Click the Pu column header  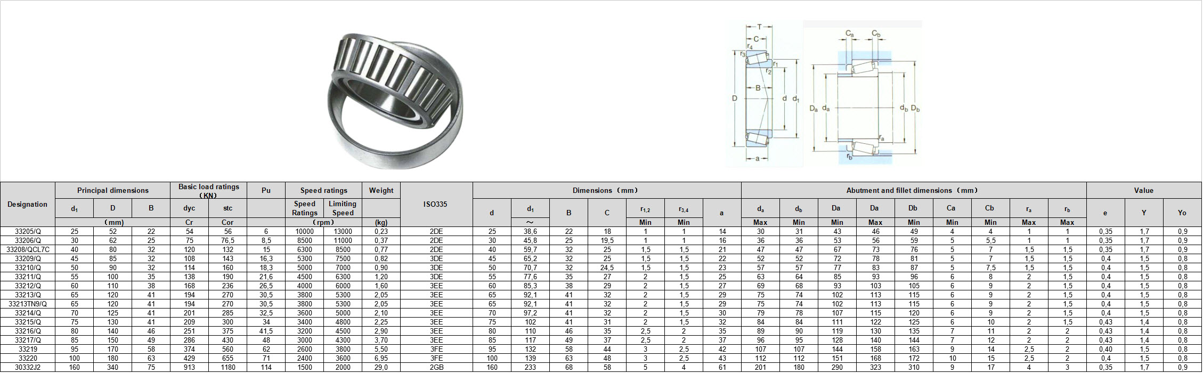[266, 191]
